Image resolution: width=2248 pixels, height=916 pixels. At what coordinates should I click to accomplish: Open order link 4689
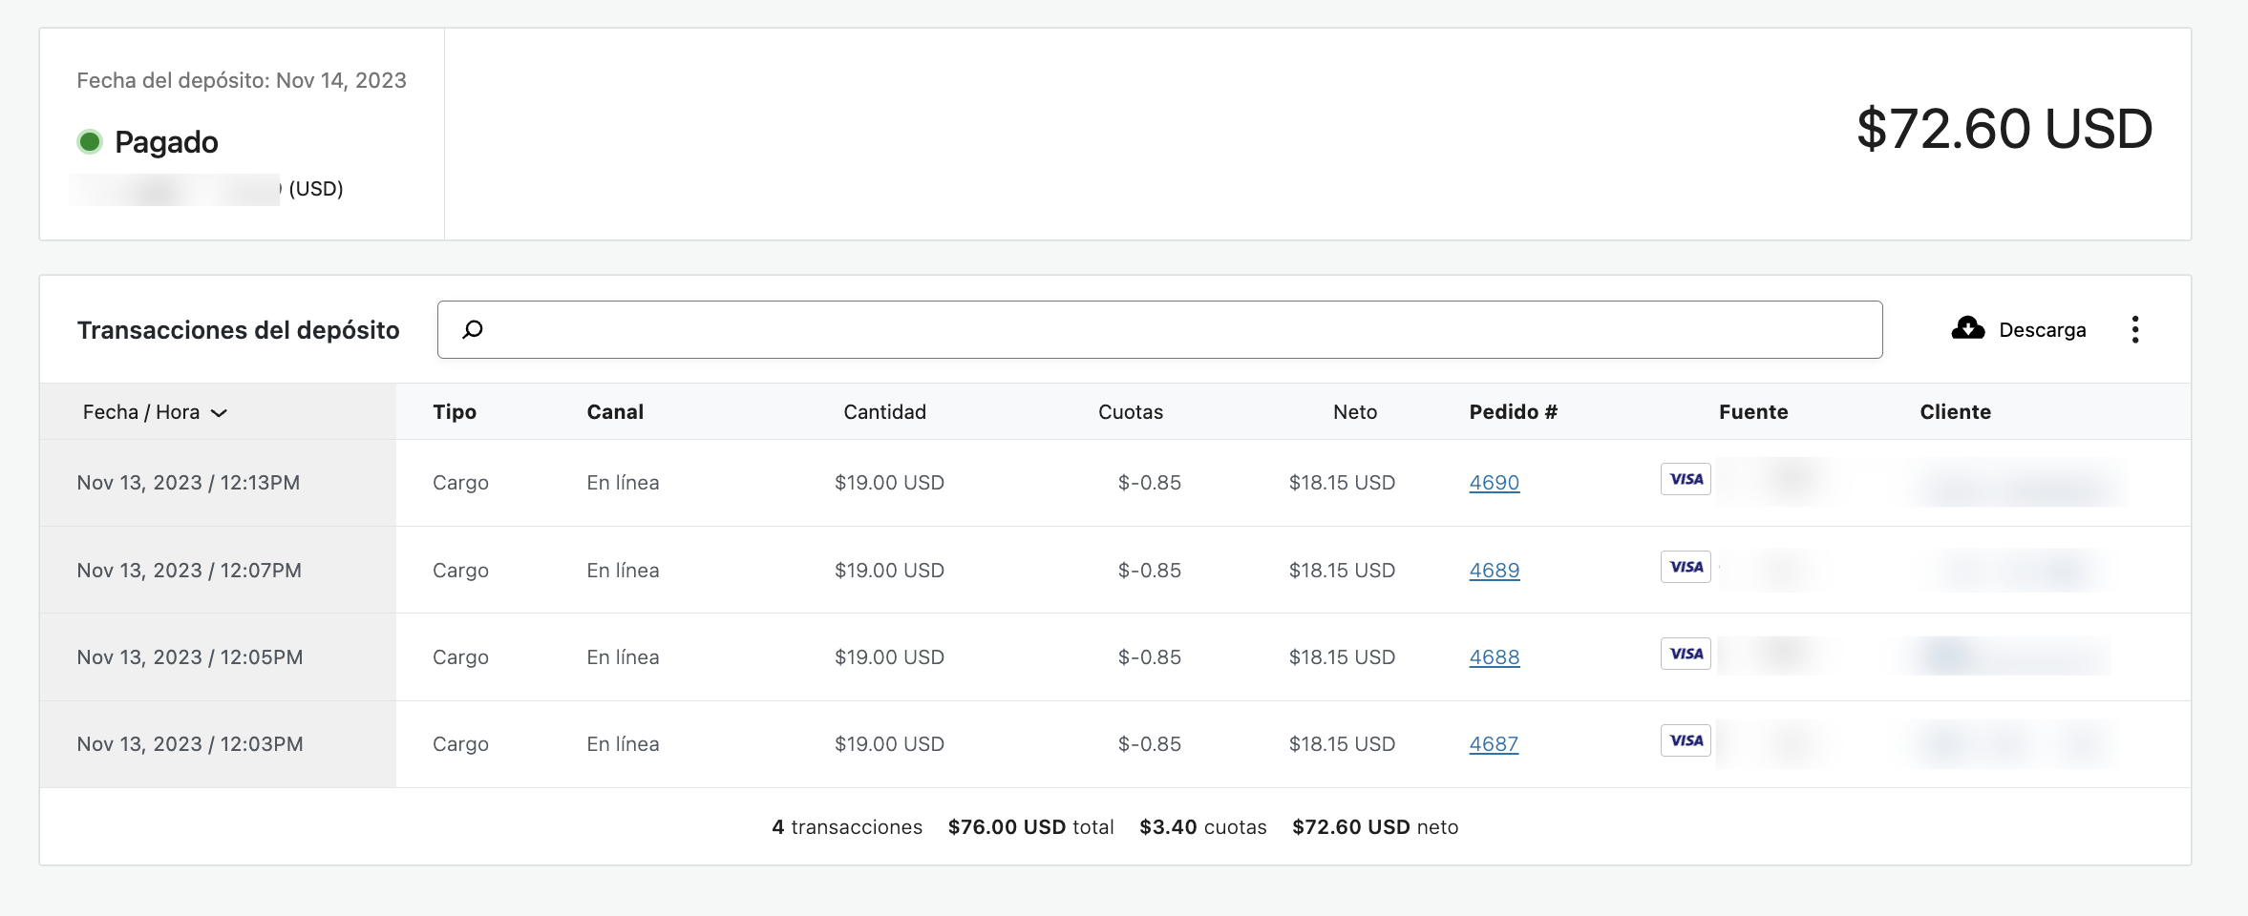(1494, 571)
